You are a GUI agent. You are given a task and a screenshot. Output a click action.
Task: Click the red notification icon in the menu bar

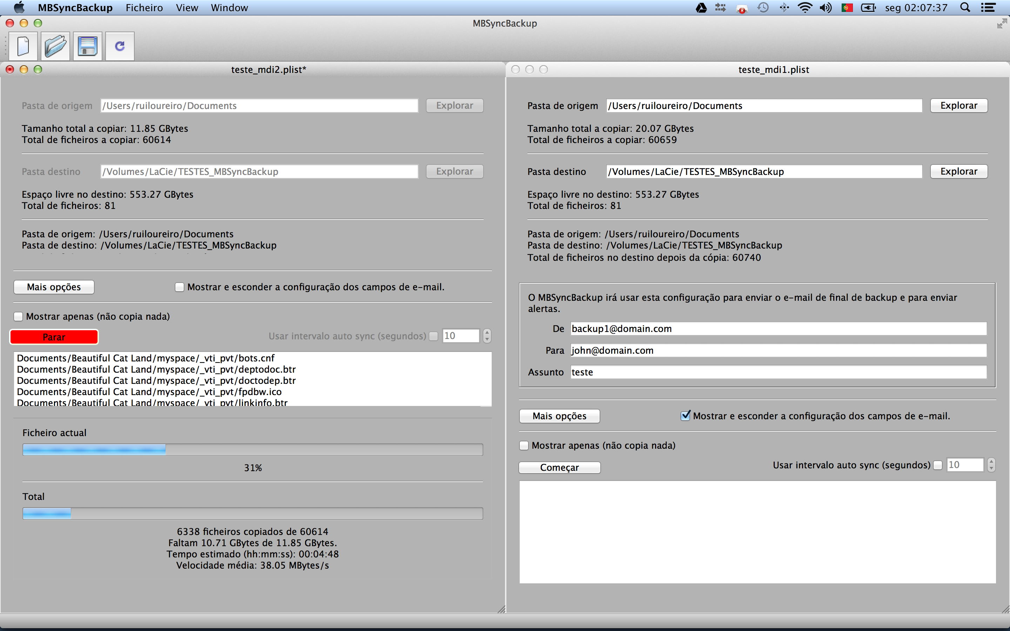click(x=742, y=8)
